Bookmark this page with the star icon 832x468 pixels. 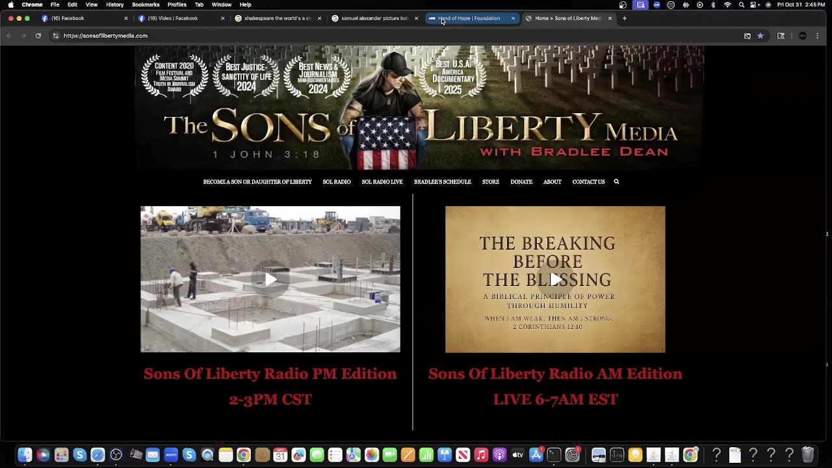click(760, 36)
